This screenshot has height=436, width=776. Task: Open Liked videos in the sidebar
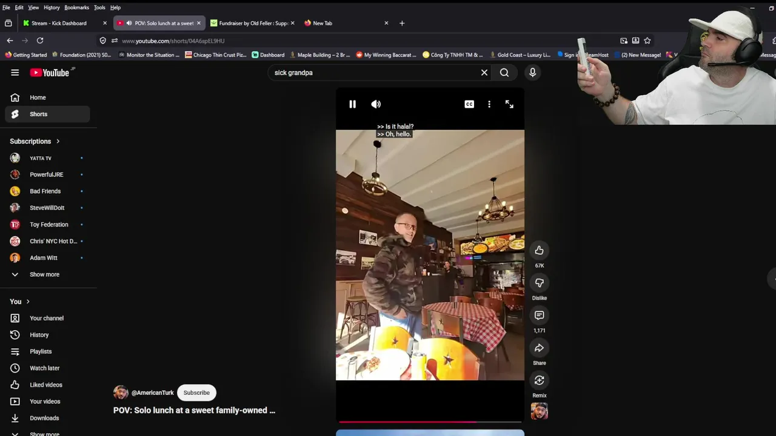click(x=47, y=385)
